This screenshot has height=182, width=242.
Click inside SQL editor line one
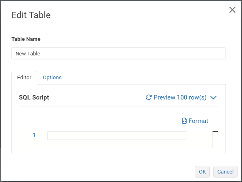tap(117, 135)
